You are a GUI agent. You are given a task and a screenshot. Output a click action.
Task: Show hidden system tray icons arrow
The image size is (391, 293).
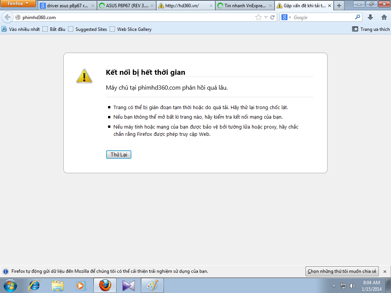[x=334, y=286]
